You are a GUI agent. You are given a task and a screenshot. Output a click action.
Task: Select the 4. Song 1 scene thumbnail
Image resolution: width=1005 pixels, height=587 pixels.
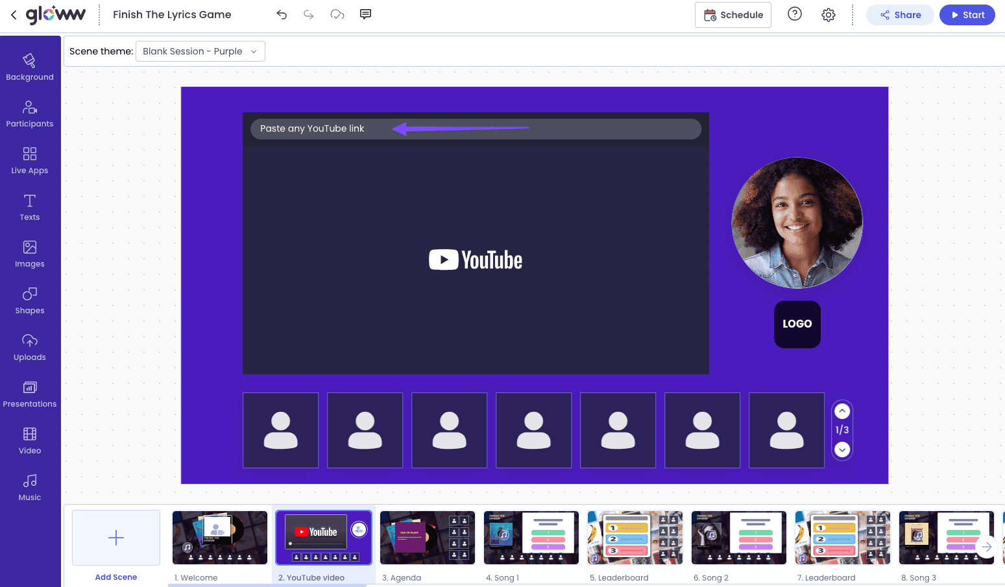coord(531,538)
